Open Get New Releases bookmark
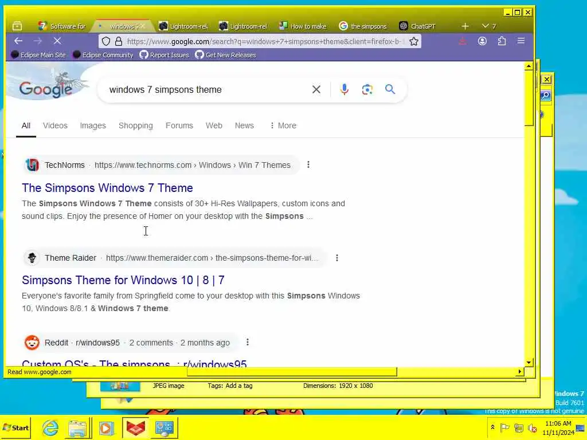Viewport: 587px width, 440px height. point(226,55)
